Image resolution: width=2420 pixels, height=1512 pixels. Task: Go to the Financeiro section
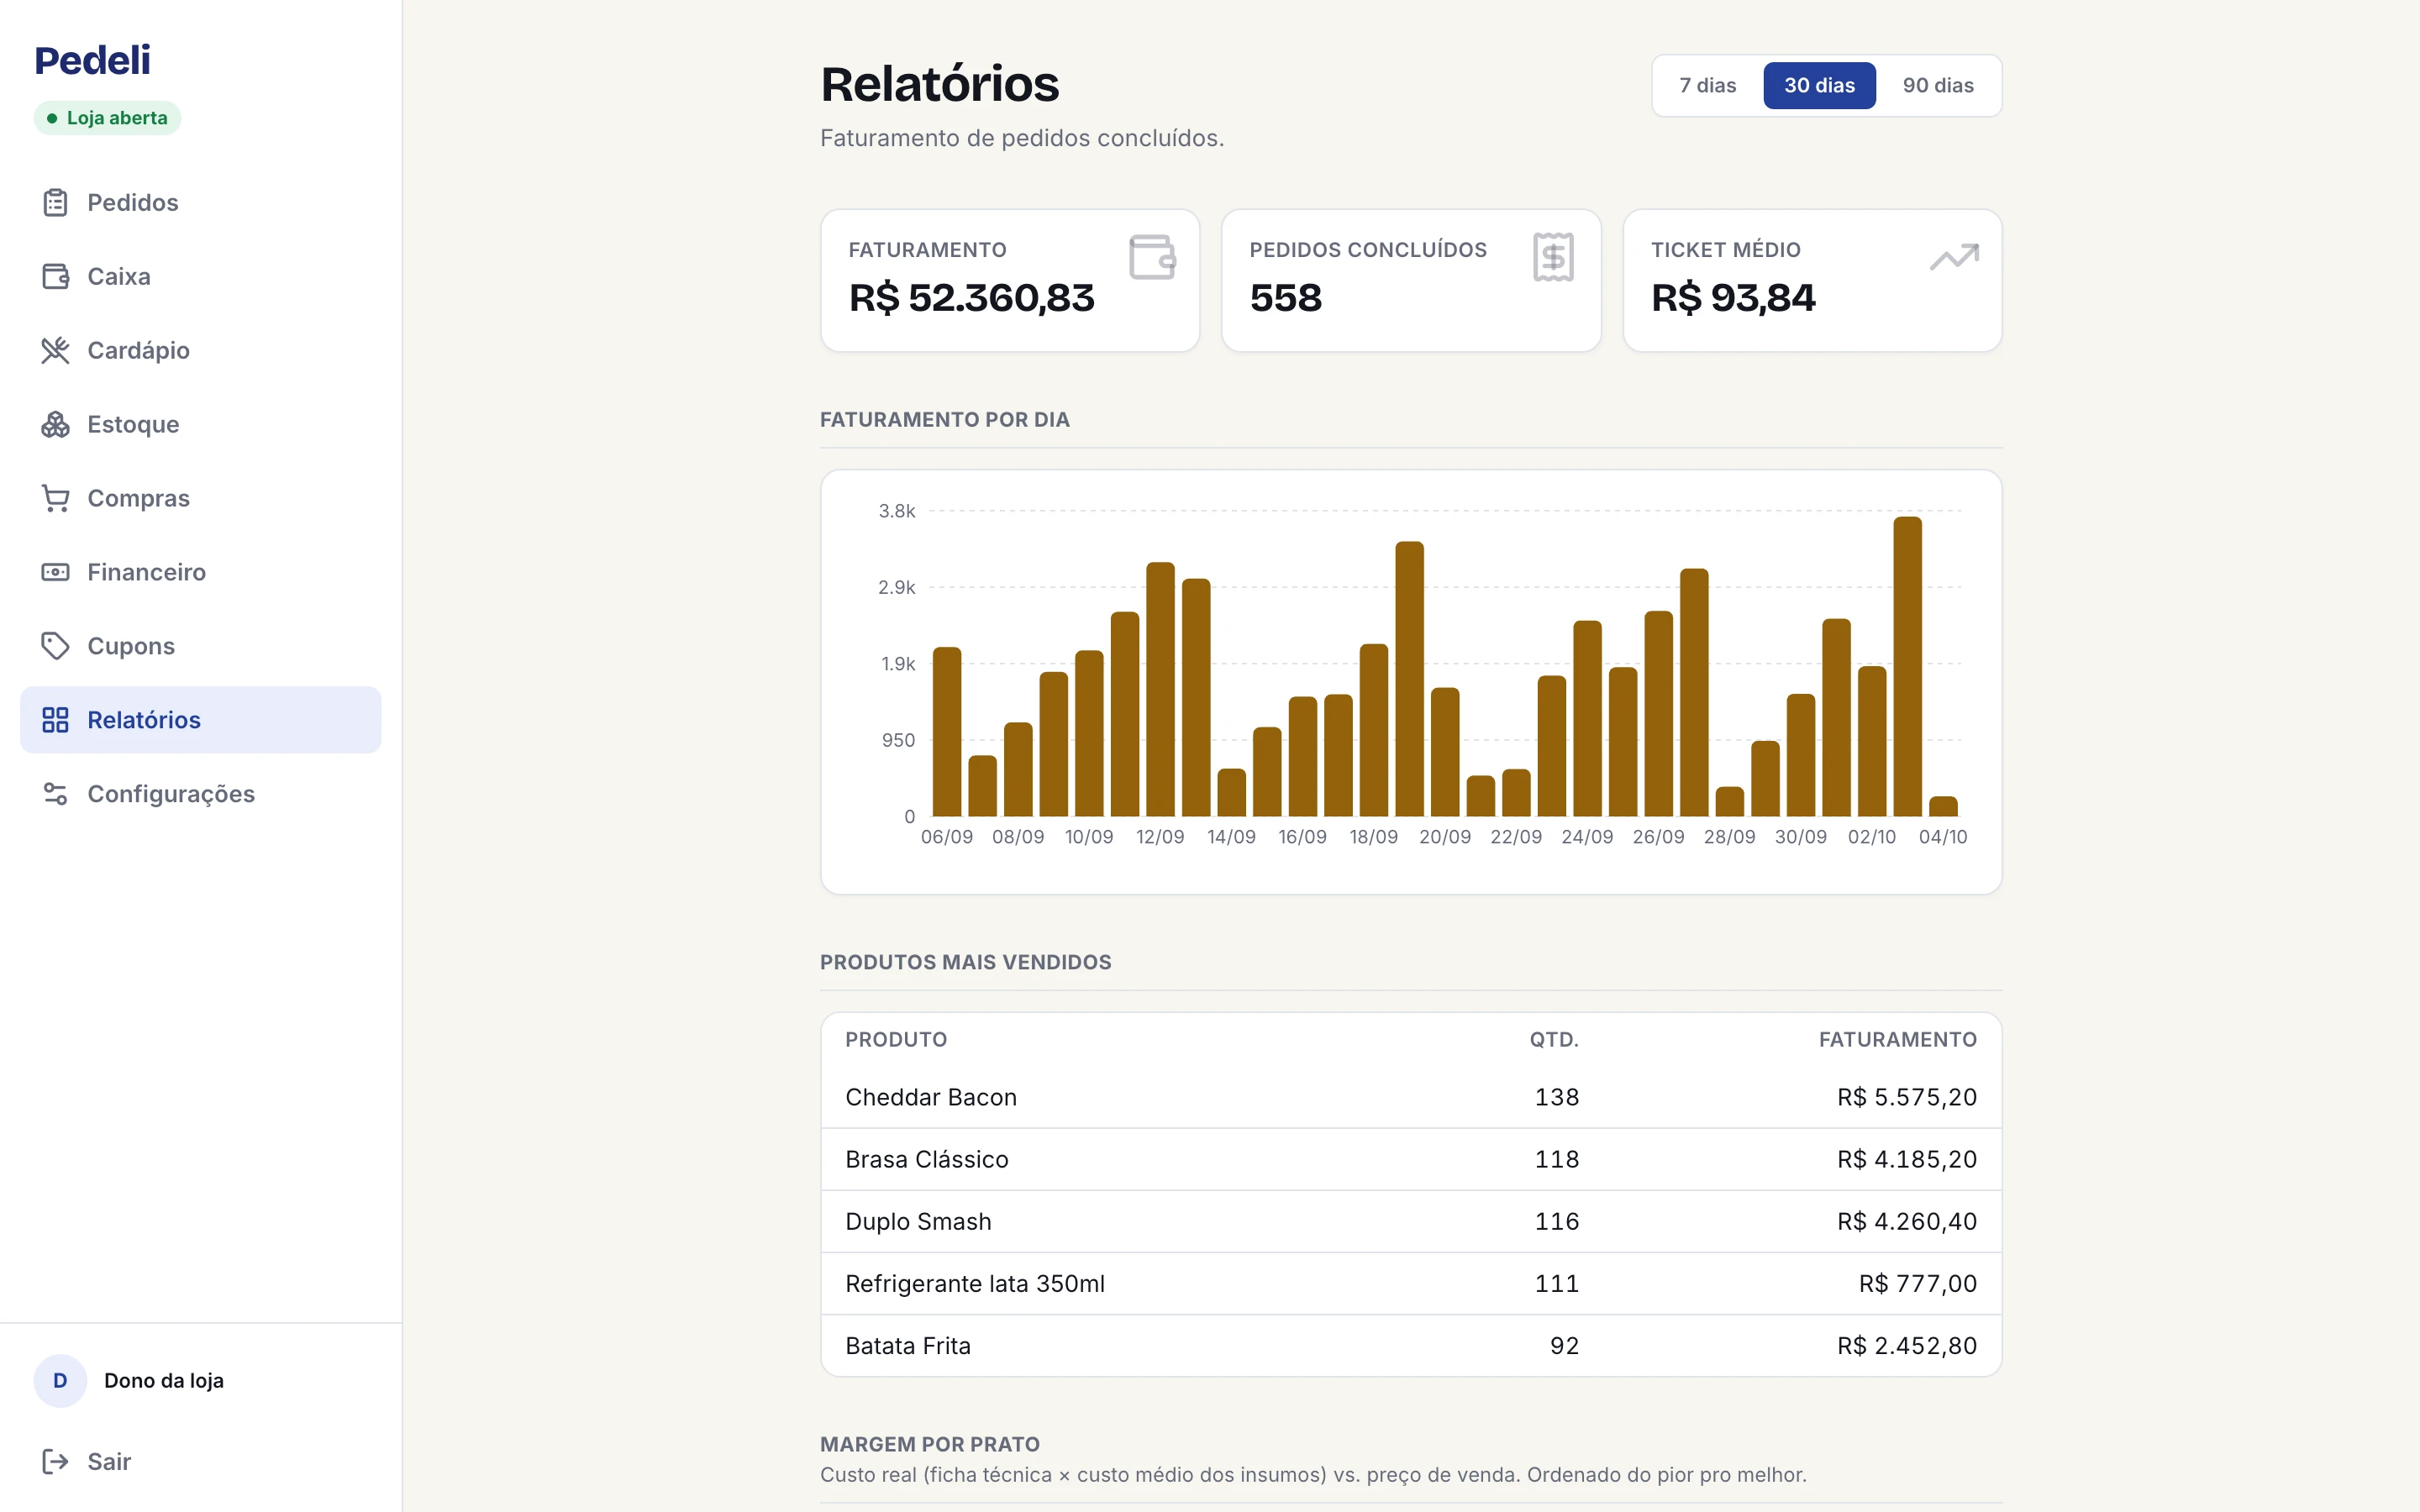[200, 572]
